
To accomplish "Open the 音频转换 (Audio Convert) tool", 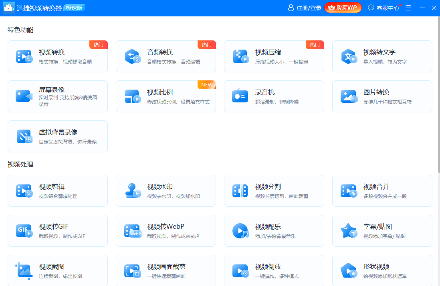I will [x=166, y=56].
